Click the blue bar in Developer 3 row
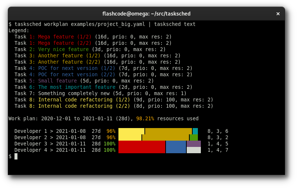This screenshot has height=188, width=297. tap(176, 144)
